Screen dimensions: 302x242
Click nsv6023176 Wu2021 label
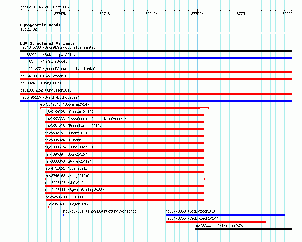coord(64,183)
